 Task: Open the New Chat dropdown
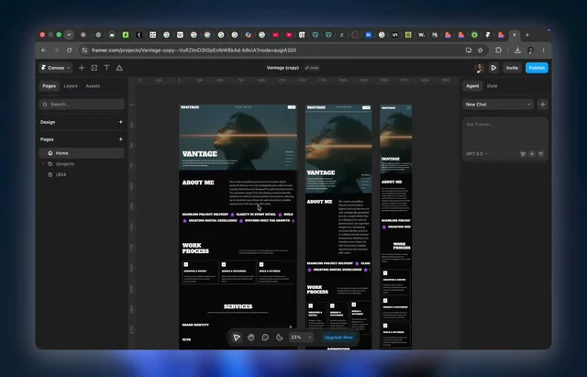(498, 105)
